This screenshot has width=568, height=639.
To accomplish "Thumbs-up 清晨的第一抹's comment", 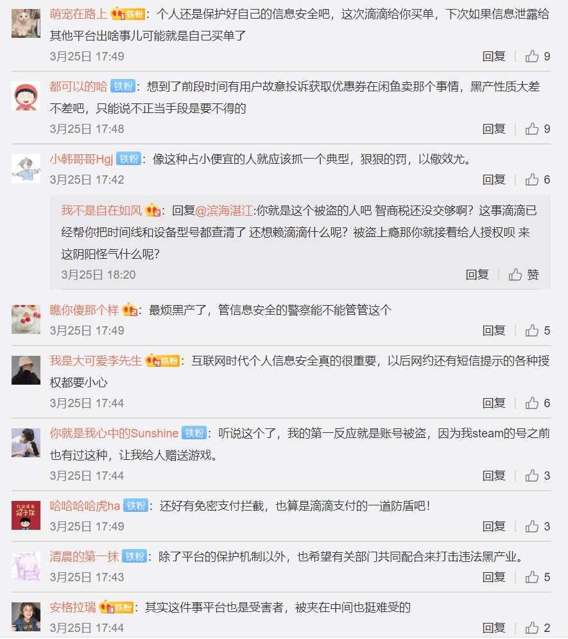I will coord(537,577).
